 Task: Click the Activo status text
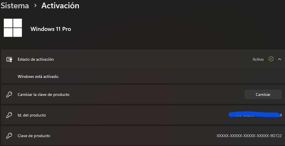coord(258,59)
